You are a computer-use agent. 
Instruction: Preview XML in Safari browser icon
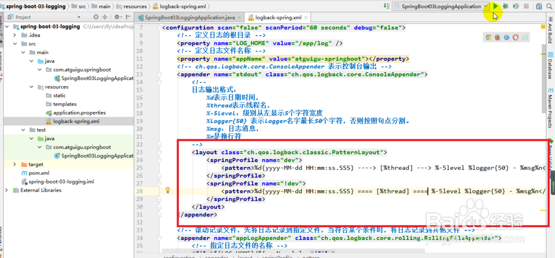[x=507, y=37]
